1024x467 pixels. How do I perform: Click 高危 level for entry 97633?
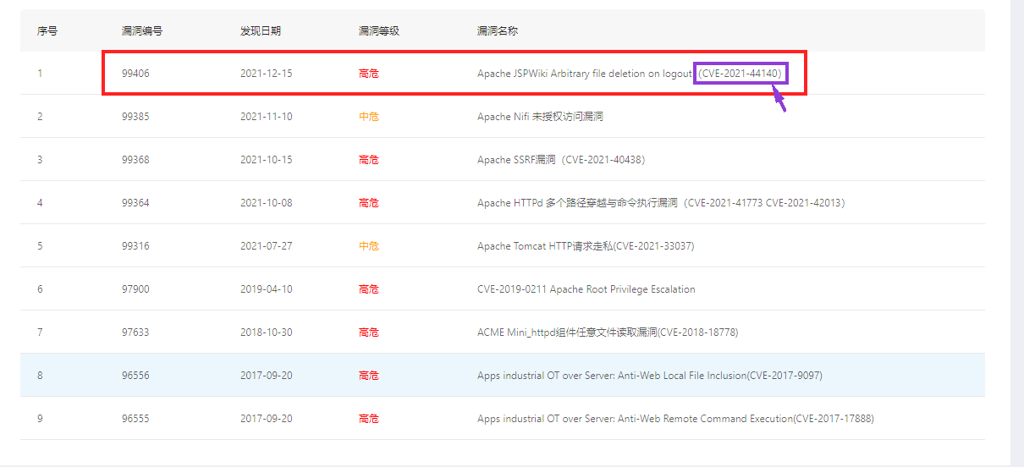point(369,332)
